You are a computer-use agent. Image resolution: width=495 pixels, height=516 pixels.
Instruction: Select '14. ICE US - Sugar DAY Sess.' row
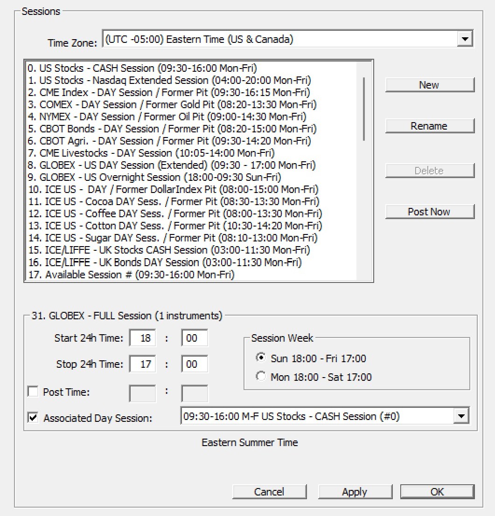click(x=192, y=238)
